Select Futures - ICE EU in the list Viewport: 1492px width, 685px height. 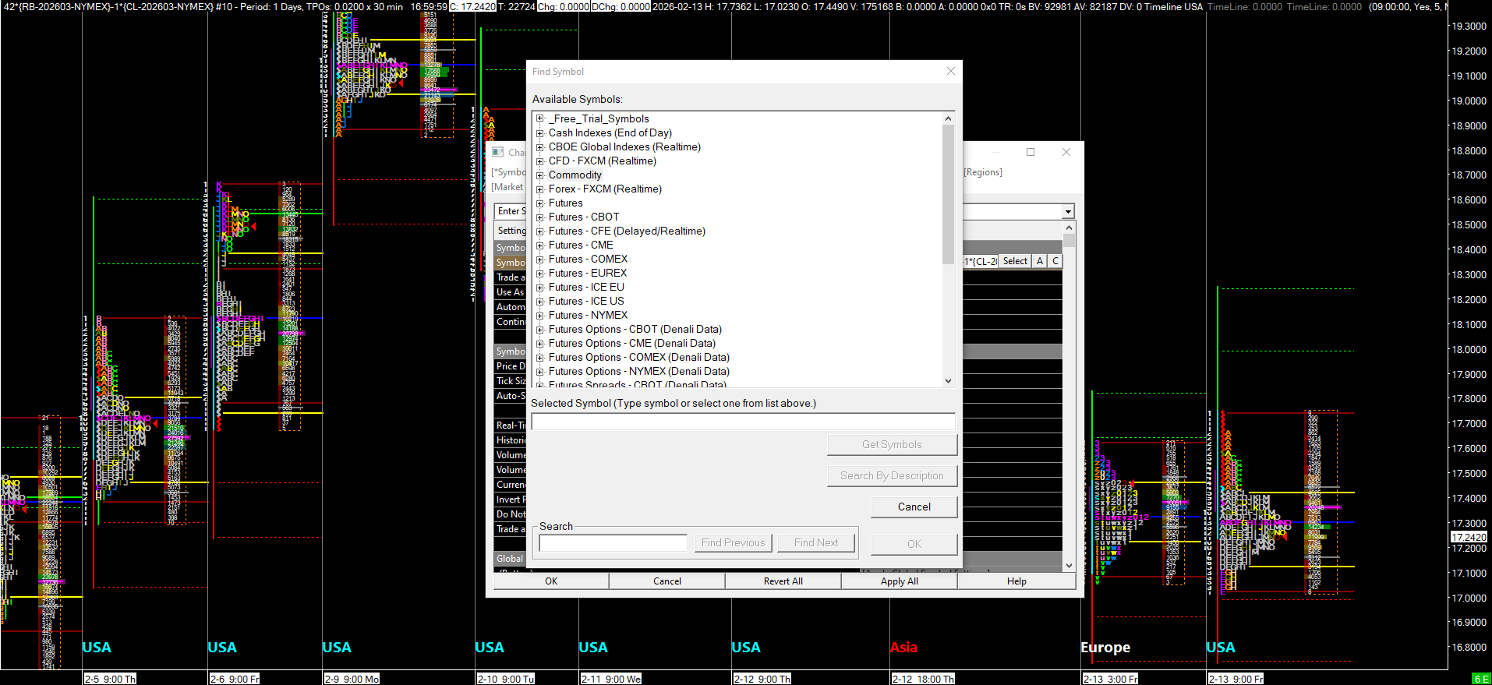pyautogui.click(x=586, y=287)
